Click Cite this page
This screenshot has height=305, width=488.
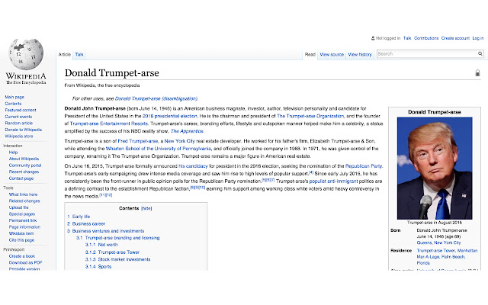tap(21, 240)
